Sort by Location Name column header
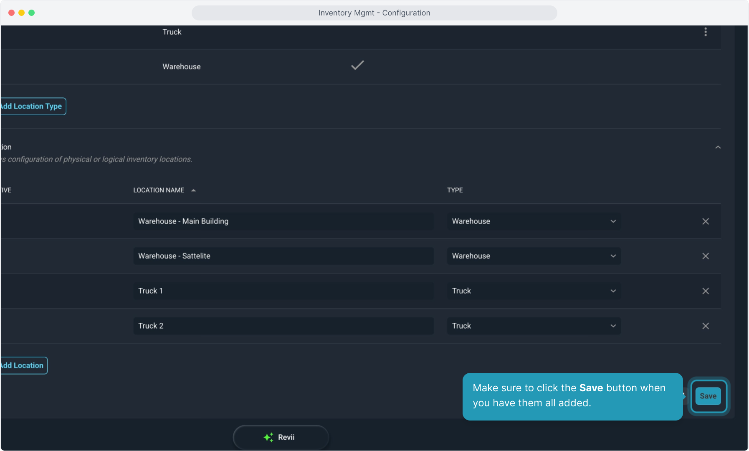 (159, 190)
